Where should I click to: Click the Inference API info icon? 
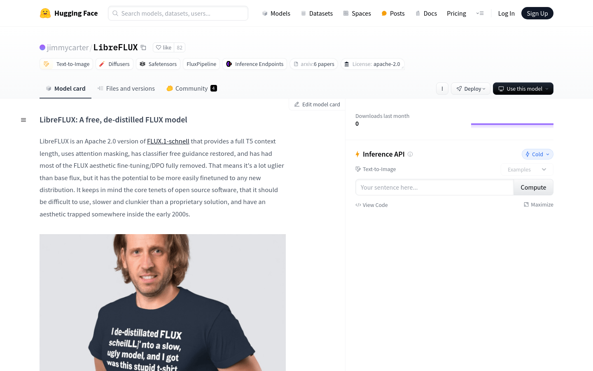coord(410,154)
